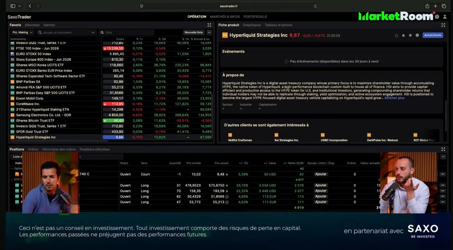The image size is (453, 250).
Task: Switch to the Historique des ordres tab
Action: [59, 149]
